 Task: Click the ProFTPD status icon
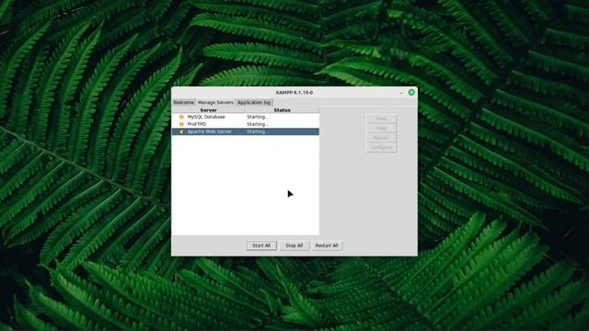181,124
